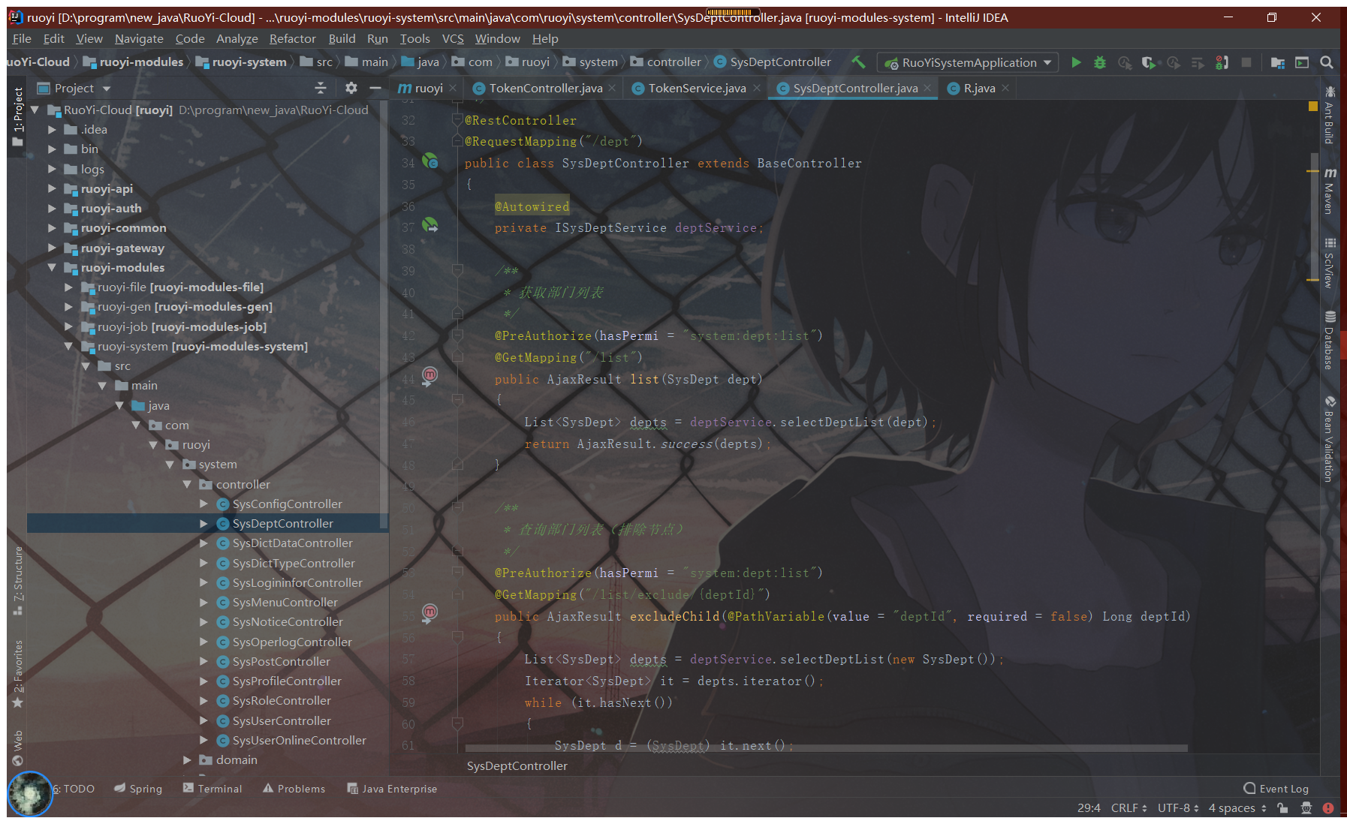Expand the SysUserController class node
Viewport: 1347px width, 824px height.
pyautogui.click(x=203, y=720)
